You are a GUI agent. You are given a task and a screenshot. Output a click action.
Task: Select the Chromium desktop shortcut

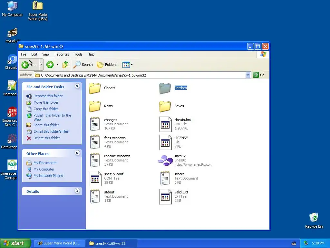click(12, 62)
